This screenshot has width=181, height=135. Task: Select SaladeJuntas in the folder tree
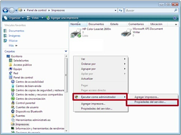(x=21, y=60)
